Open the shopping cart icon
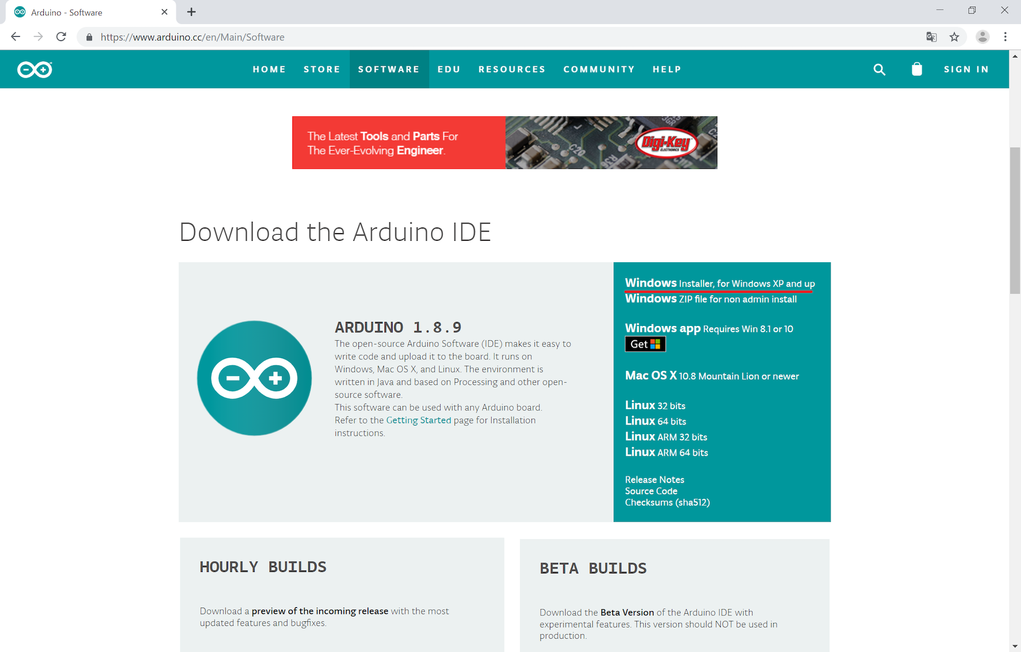Image resolution: width=1021 pixels, height=652 pixels. click(917, 69)
